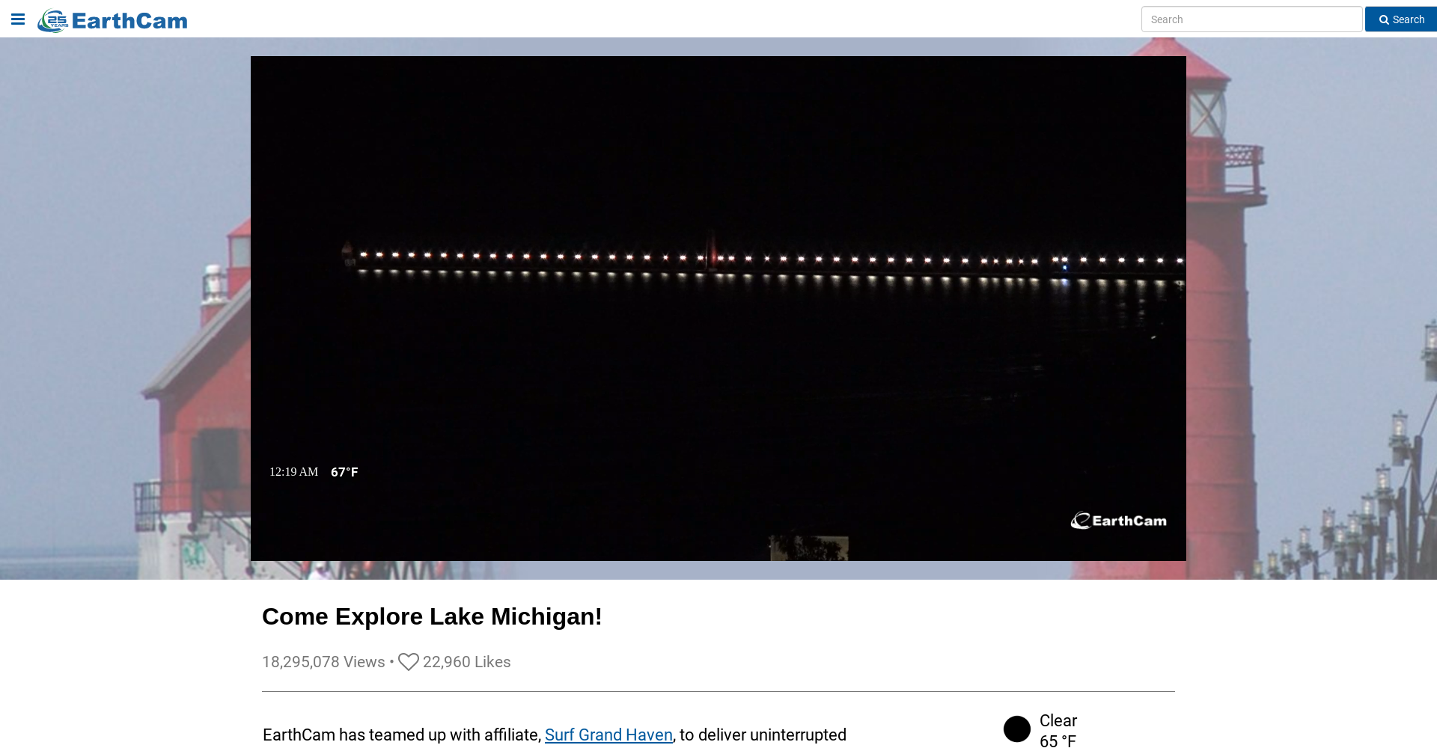1437x748 pixels.
Task: Click the live pier lights video
Action: (x=718, y=308)
